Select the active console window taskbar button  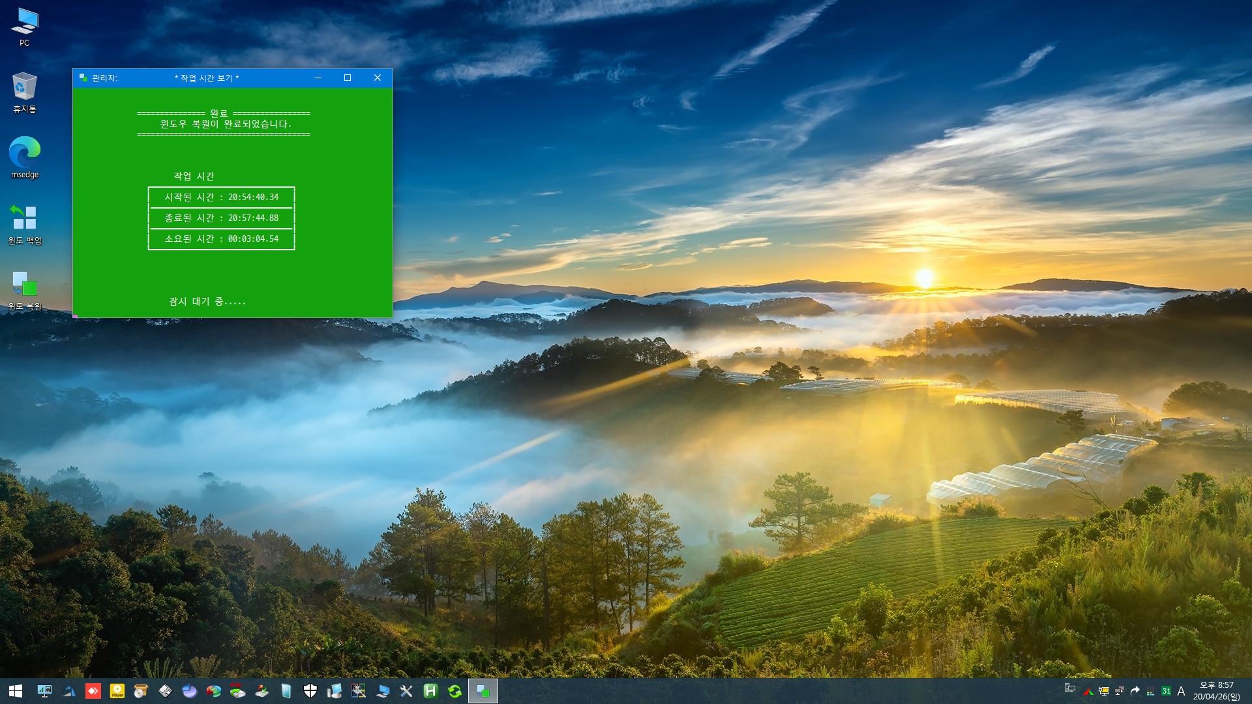483,691
